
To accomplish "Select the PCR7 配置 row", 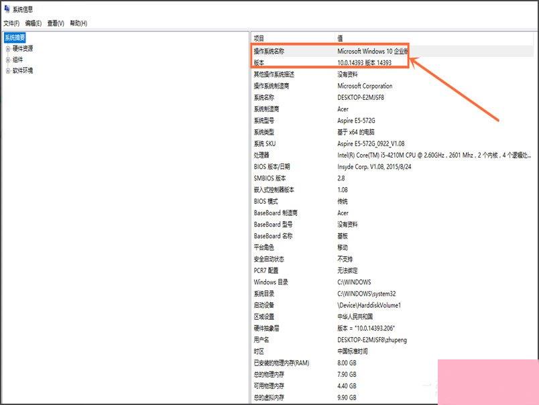I will (392, 271).
